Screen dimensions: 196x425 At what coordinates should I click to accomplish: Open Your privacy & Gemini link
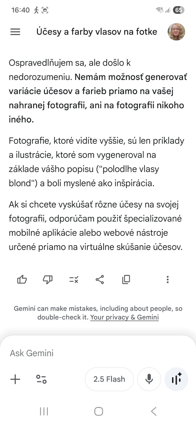point(125,317)
